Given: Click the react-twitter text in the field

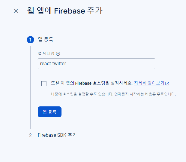Looking at the screenshot, I should click(53, 64).
